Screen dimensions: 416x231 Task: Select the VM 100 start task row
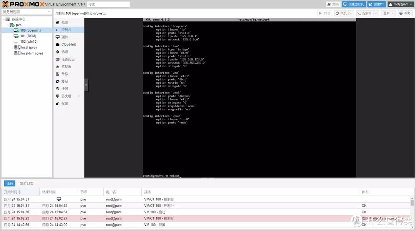[x=206, y=212]
